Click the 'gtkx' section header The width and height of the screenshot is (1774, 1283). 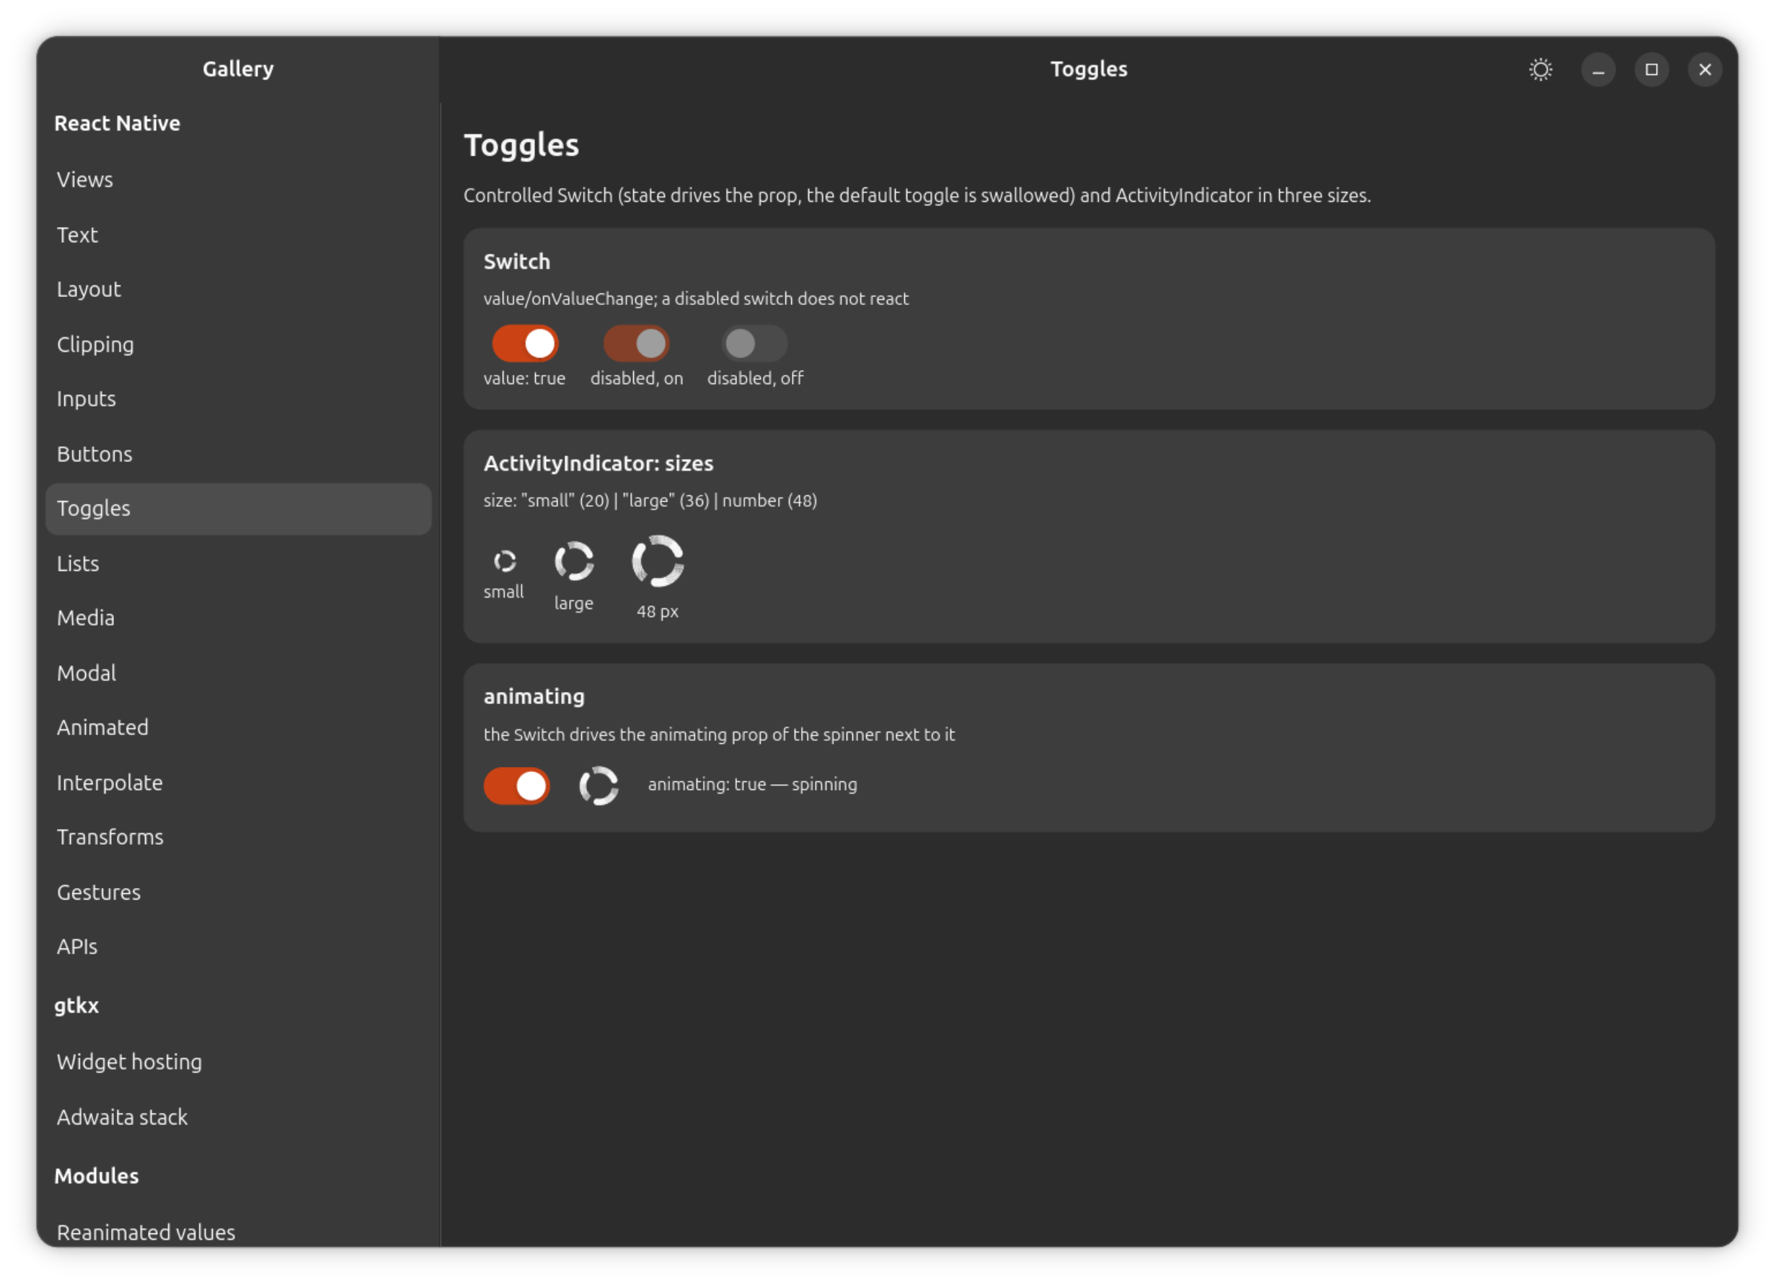click(x=76, y=1005)
